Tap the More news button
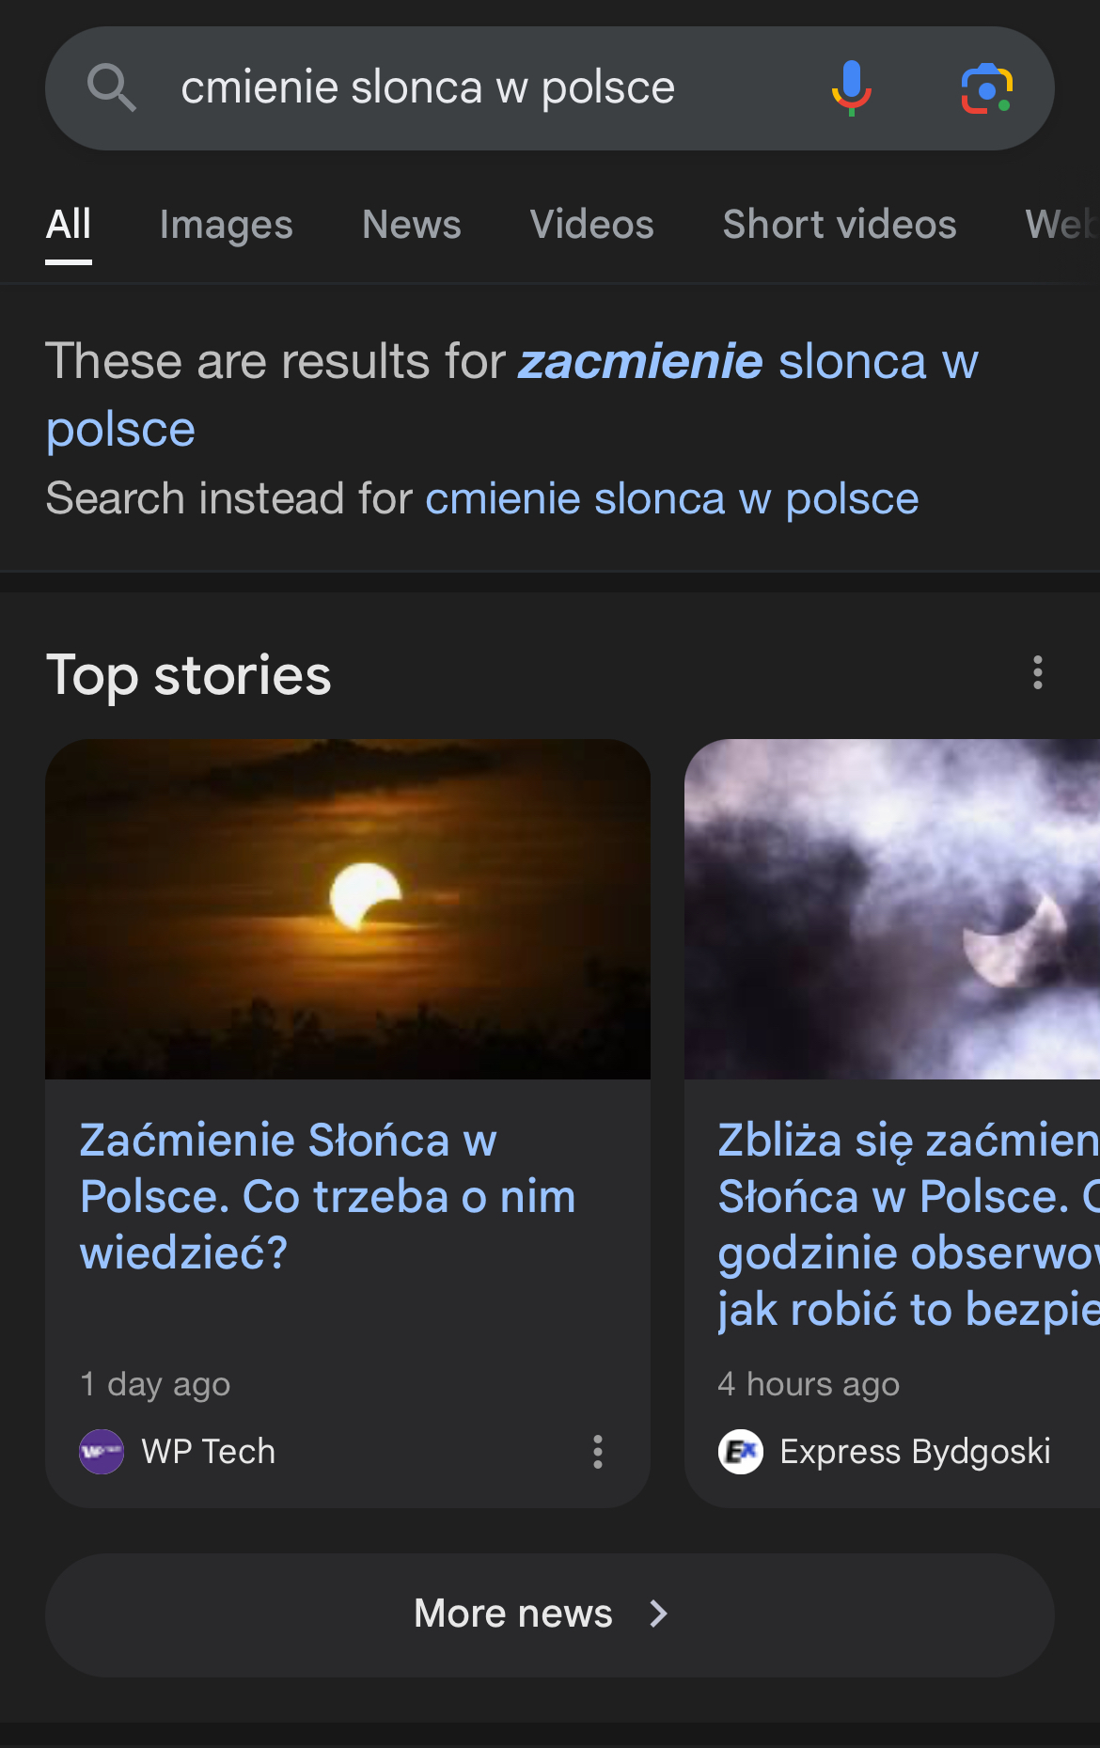The image size is (1100, 1748). click(512, 1614)
